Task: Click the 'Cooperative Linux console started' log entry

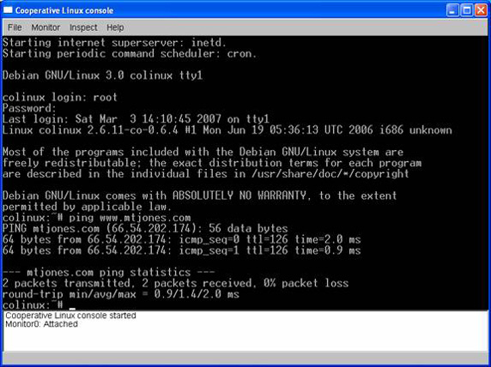Action: [x=70, y=316]
